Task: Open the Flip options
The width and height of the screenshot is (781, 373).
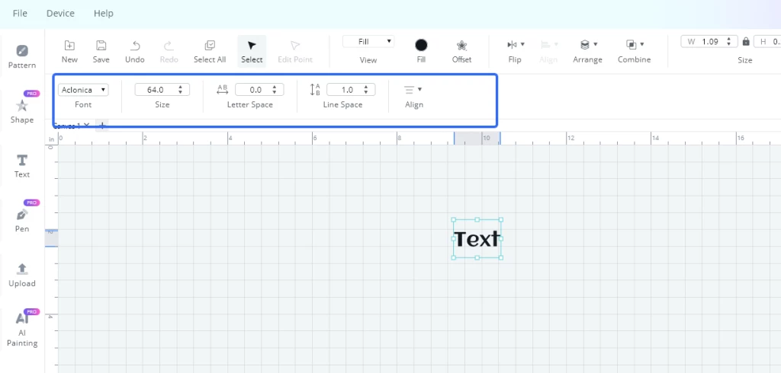Action: [x=515, y=52]
